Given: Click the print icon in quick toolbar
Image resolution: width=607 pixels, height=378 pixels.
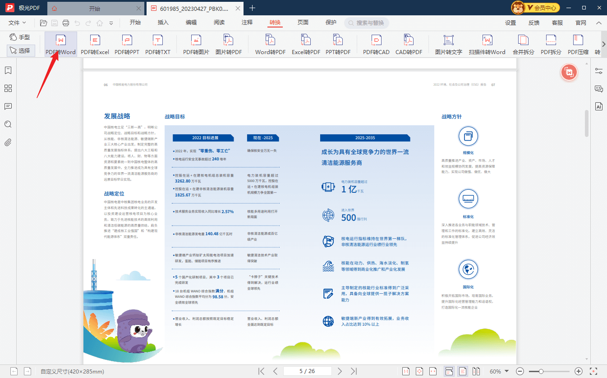Looking at the screenshot, I should (x=66, y=23).
